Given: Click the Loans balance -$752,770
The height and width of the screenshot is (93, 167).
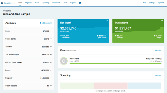Looking at the screenshot, I should coord(45,70).
